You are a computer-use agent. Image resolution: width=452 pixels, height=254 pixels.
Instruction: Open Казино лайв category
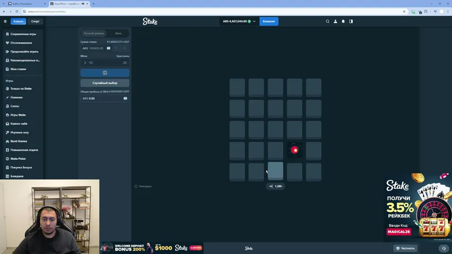pyautogui.click(x=19, y=123)
